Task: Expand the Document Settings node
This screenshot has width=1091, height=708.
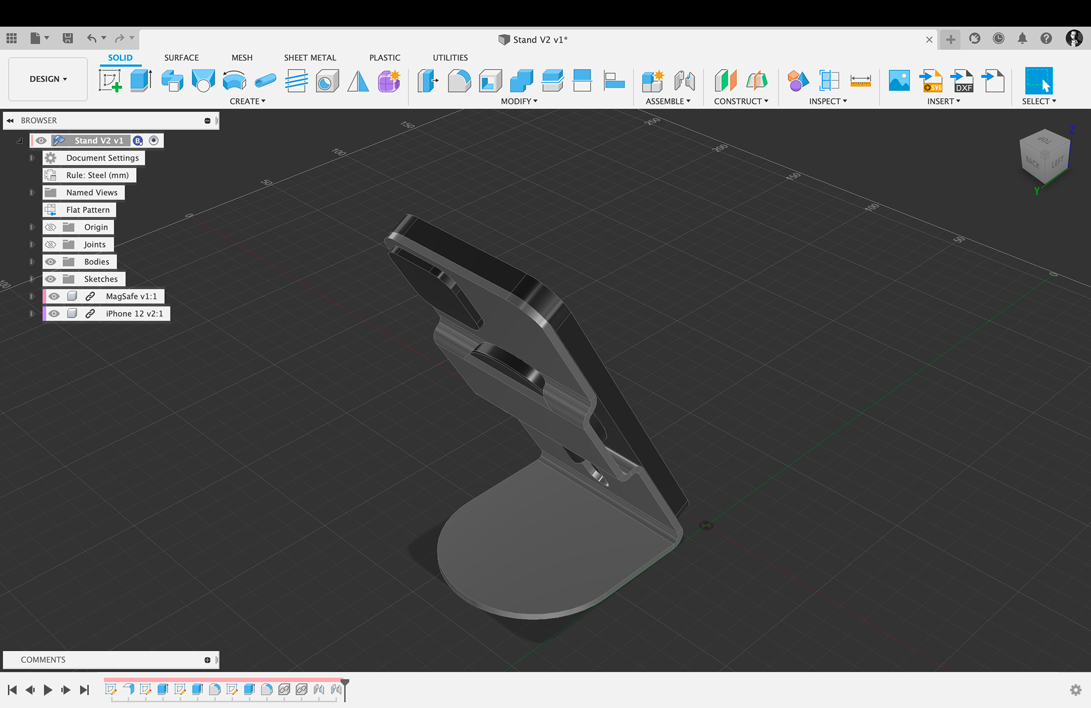Action: tap(32, 158)
